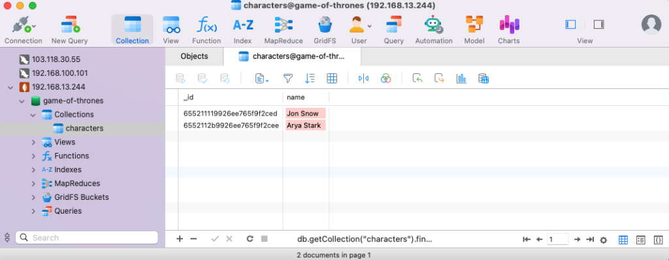Click the MapReduce toolbar icon
This screenshot has height=260, width=669.
point(284,30)
